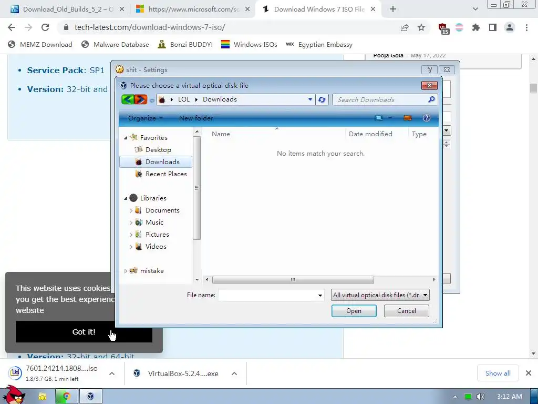Show hidden tray icons arrow
The height and width of the screenshot is (404, 538).
point(455,397)
